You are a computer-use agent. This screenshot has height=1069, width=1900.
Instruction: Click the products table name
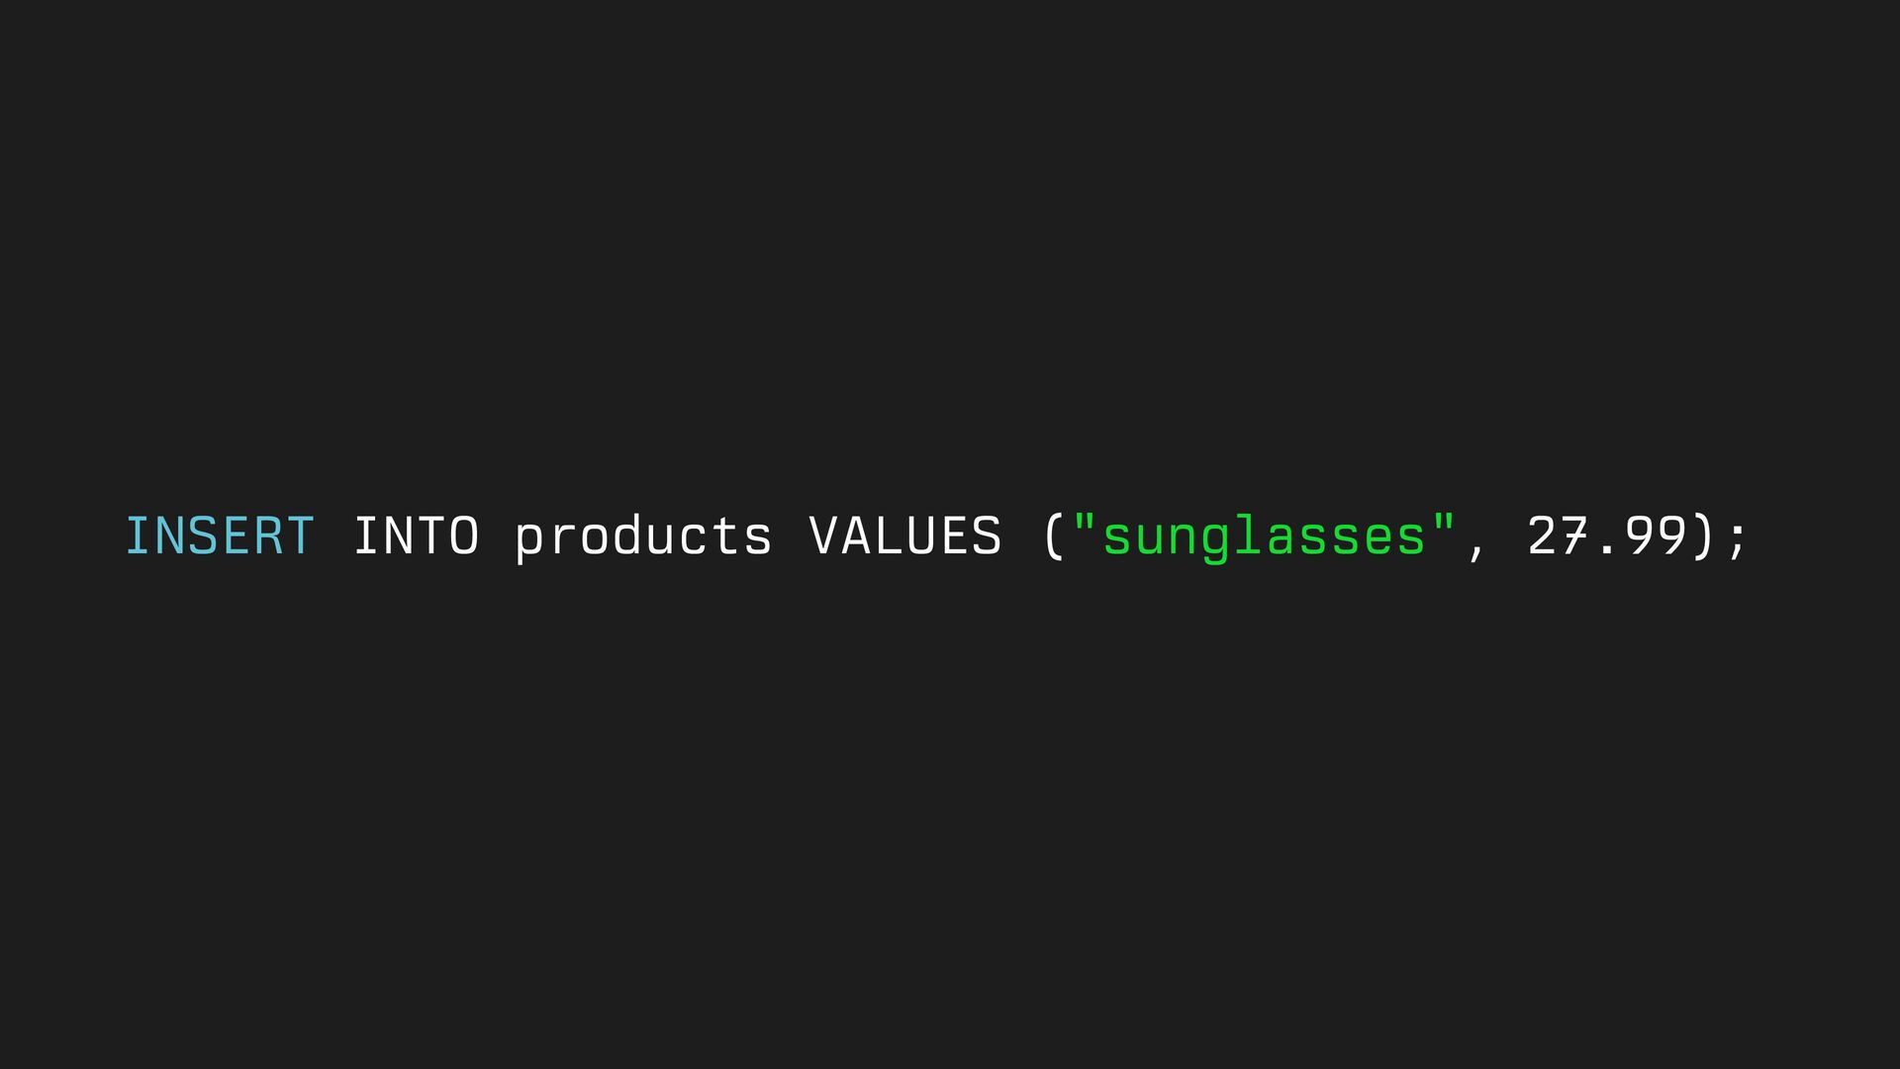pyautogui.click(x=643, y=536)
